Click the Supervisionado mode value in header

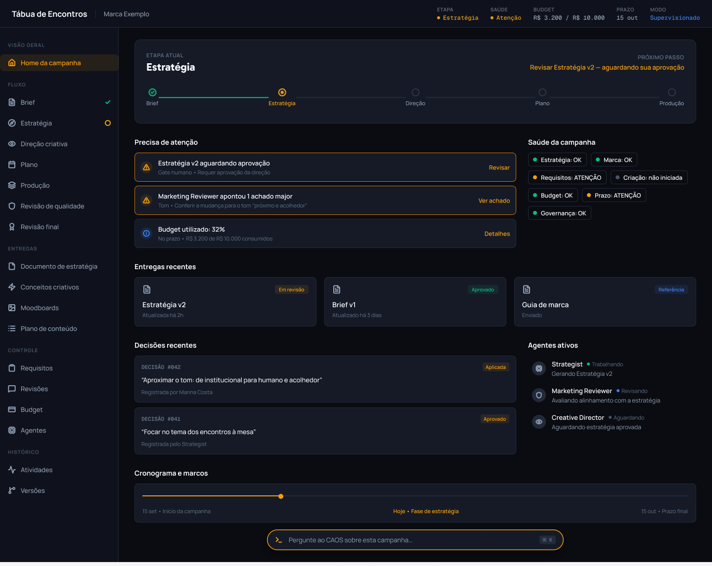(675, 18)
